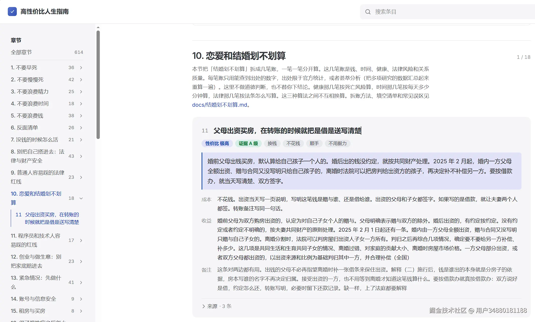The image size is (535, 322).
Task: Expand chevron for 3. 不要浪费精力
Action: tap(81, 92)
